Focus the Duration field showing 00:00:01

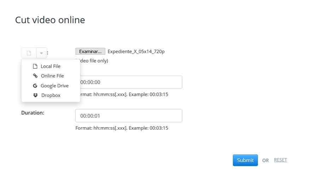(x=129, y=116)
